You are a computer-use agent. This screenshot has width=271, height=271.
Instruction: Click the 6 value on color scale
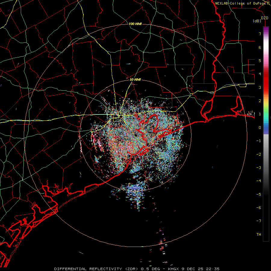tap(260, 47)
